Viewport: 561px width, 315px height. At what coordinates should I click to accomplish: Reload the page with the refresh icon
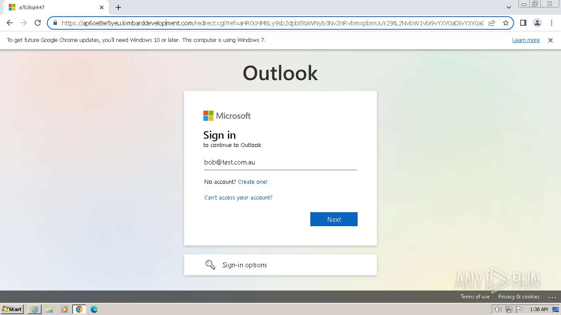pos(38,23)
